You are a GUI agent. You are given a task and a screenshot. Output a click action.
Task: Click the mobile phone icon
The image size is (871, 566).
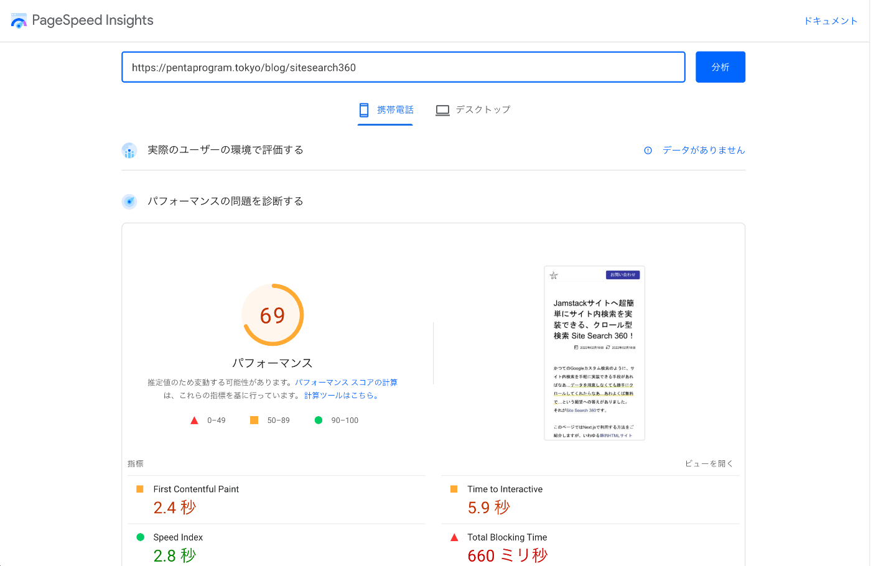click(x=364, y=110)
